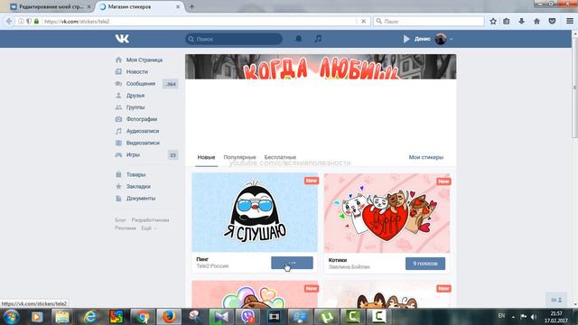Screen dimensions: 578x325
Task: Click the EN language indicator
Action: tap(501, 316)
